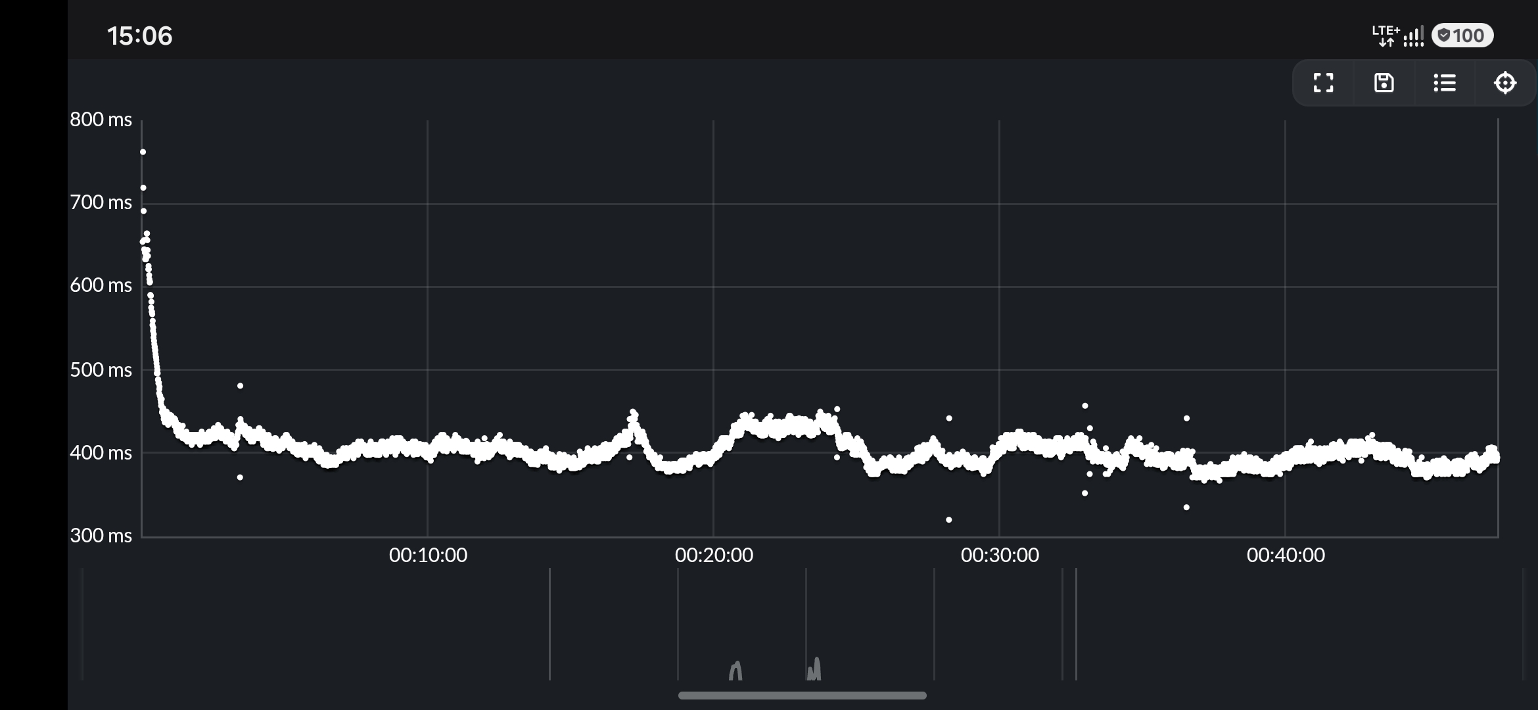Tap the battery 100 indicator

[1462, 35]
